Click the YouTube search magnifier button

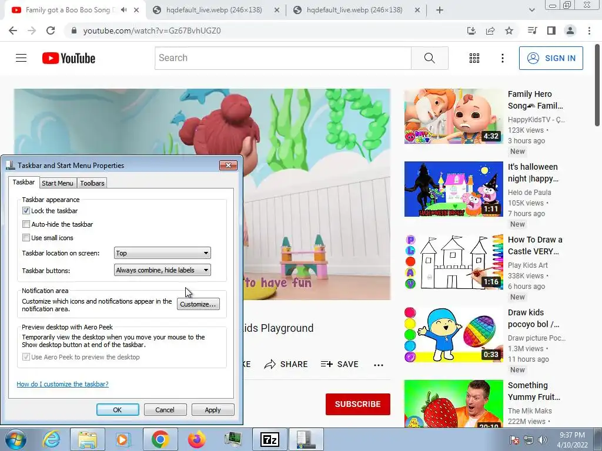(x=430, y=58)
